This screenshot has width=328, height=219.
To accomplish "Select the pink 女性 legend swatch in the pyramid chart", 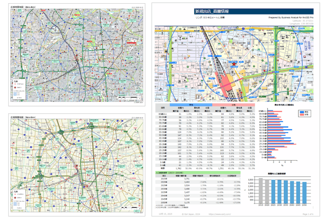I will 301,114.
